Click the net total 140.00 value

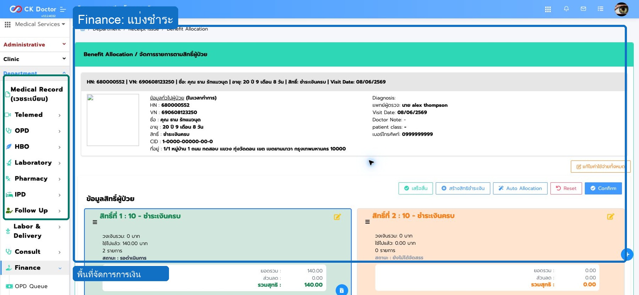tap(313, 285)
